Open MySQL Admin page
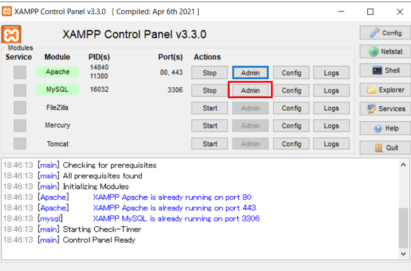The height and width of the screenshot is (271, 411). [250, 90]
